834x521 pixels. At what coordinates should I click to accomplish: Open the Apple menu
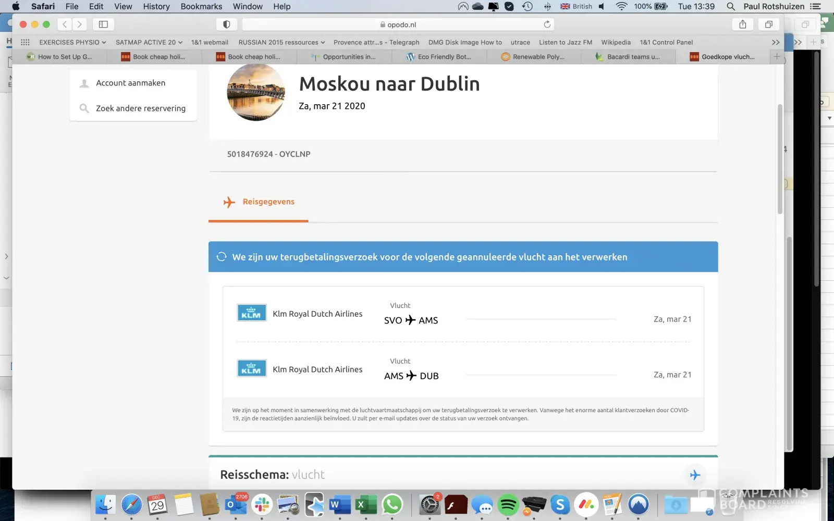click(x=16, y=6)
